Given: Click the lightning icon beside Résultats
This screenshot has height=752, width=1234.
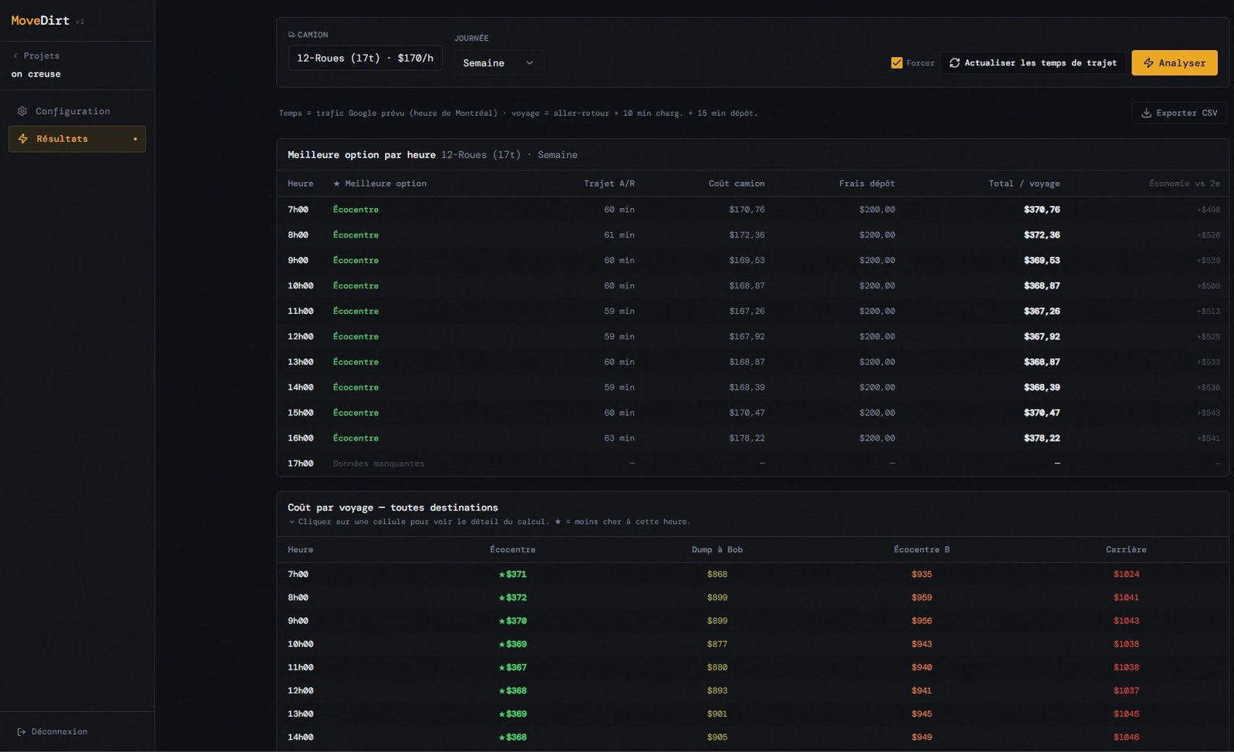Looking at the screenshot, I should click(23, 139).
